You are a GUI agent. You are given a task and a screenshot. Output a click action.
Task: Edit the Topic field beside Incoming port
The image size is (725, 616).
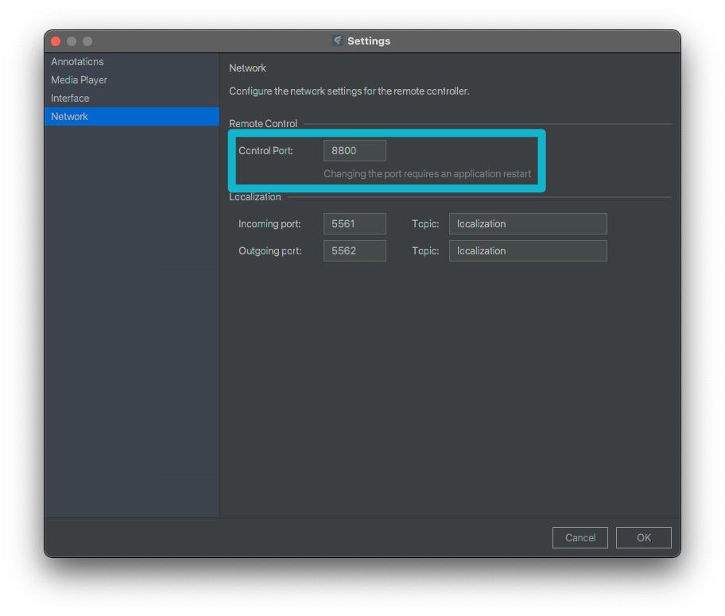click(527, 224)
